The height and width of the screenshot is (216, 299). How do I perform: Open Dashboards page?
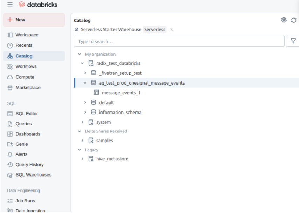point(28,134)
